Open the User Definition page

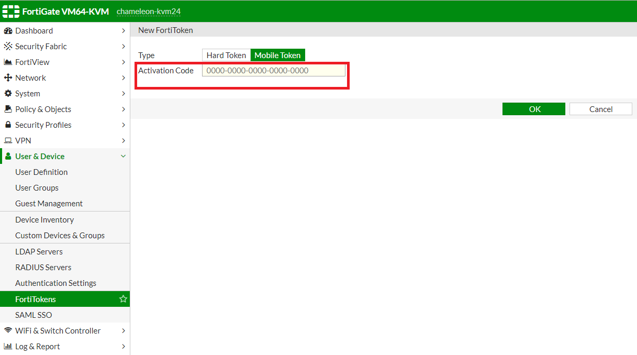(x=41, y=172)
